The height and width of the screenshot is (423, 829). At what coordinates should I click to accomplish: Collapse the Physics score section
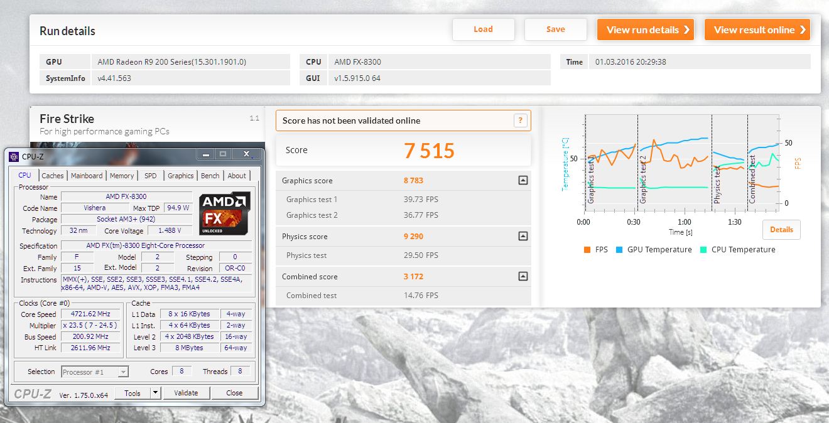(523, 236)
